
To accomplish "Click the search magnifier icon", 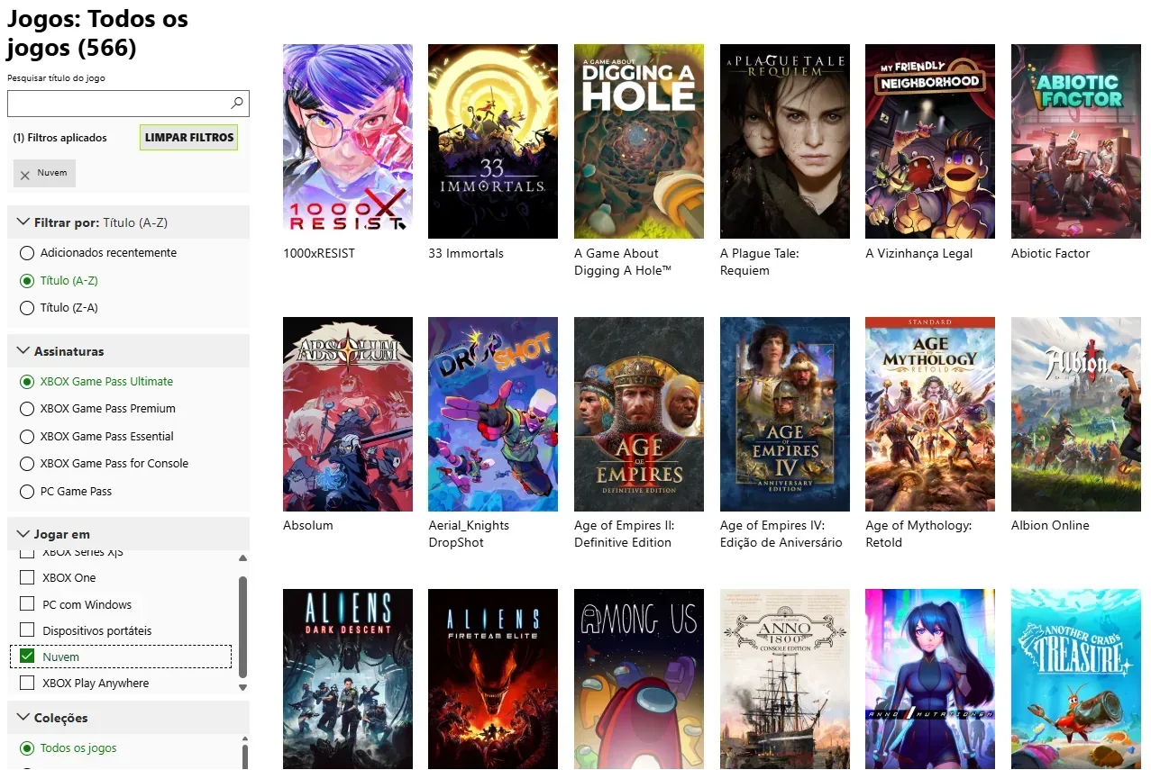I will [x=237, y=103].
